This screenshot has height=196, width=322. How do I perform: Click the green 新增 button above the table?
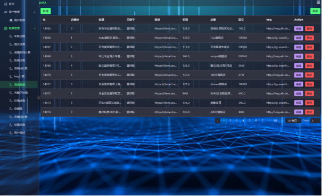(46, 11)
